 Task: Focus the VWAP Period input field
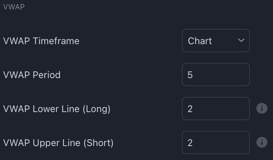(x=215, y=75)
